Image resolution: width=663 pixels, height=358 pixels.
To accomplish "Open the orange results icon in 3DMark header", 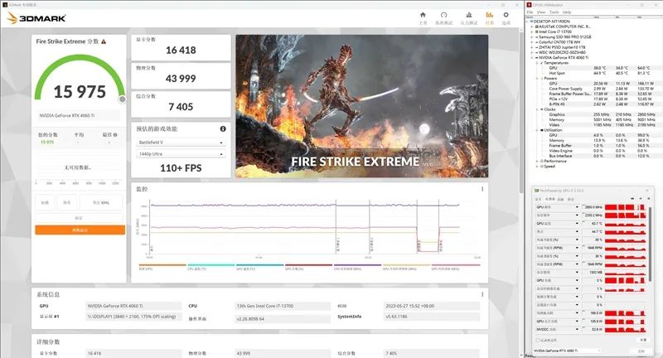I will (489, 15).
